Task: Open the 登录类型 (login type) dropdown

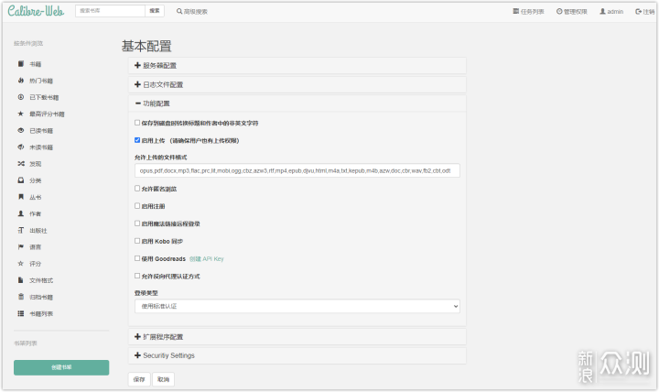Action: point(297,306)
